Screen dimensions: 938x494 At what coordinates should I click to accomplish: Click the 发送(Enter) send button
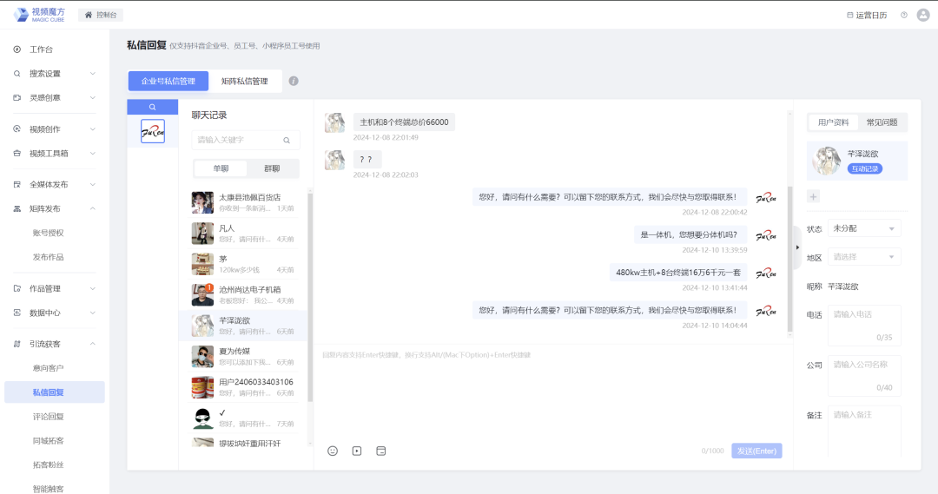click(756, 451)
